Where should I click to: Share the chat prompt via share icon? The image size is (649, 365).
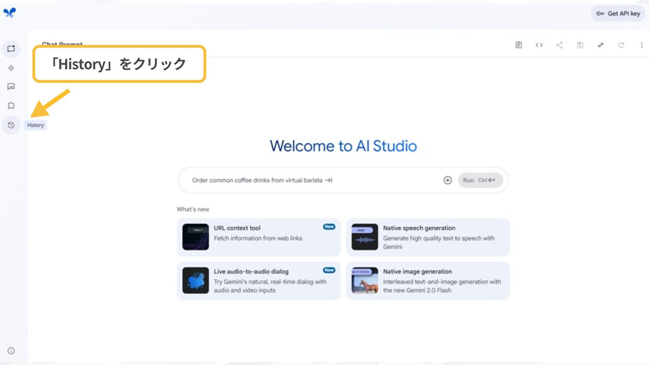[559, 45]
